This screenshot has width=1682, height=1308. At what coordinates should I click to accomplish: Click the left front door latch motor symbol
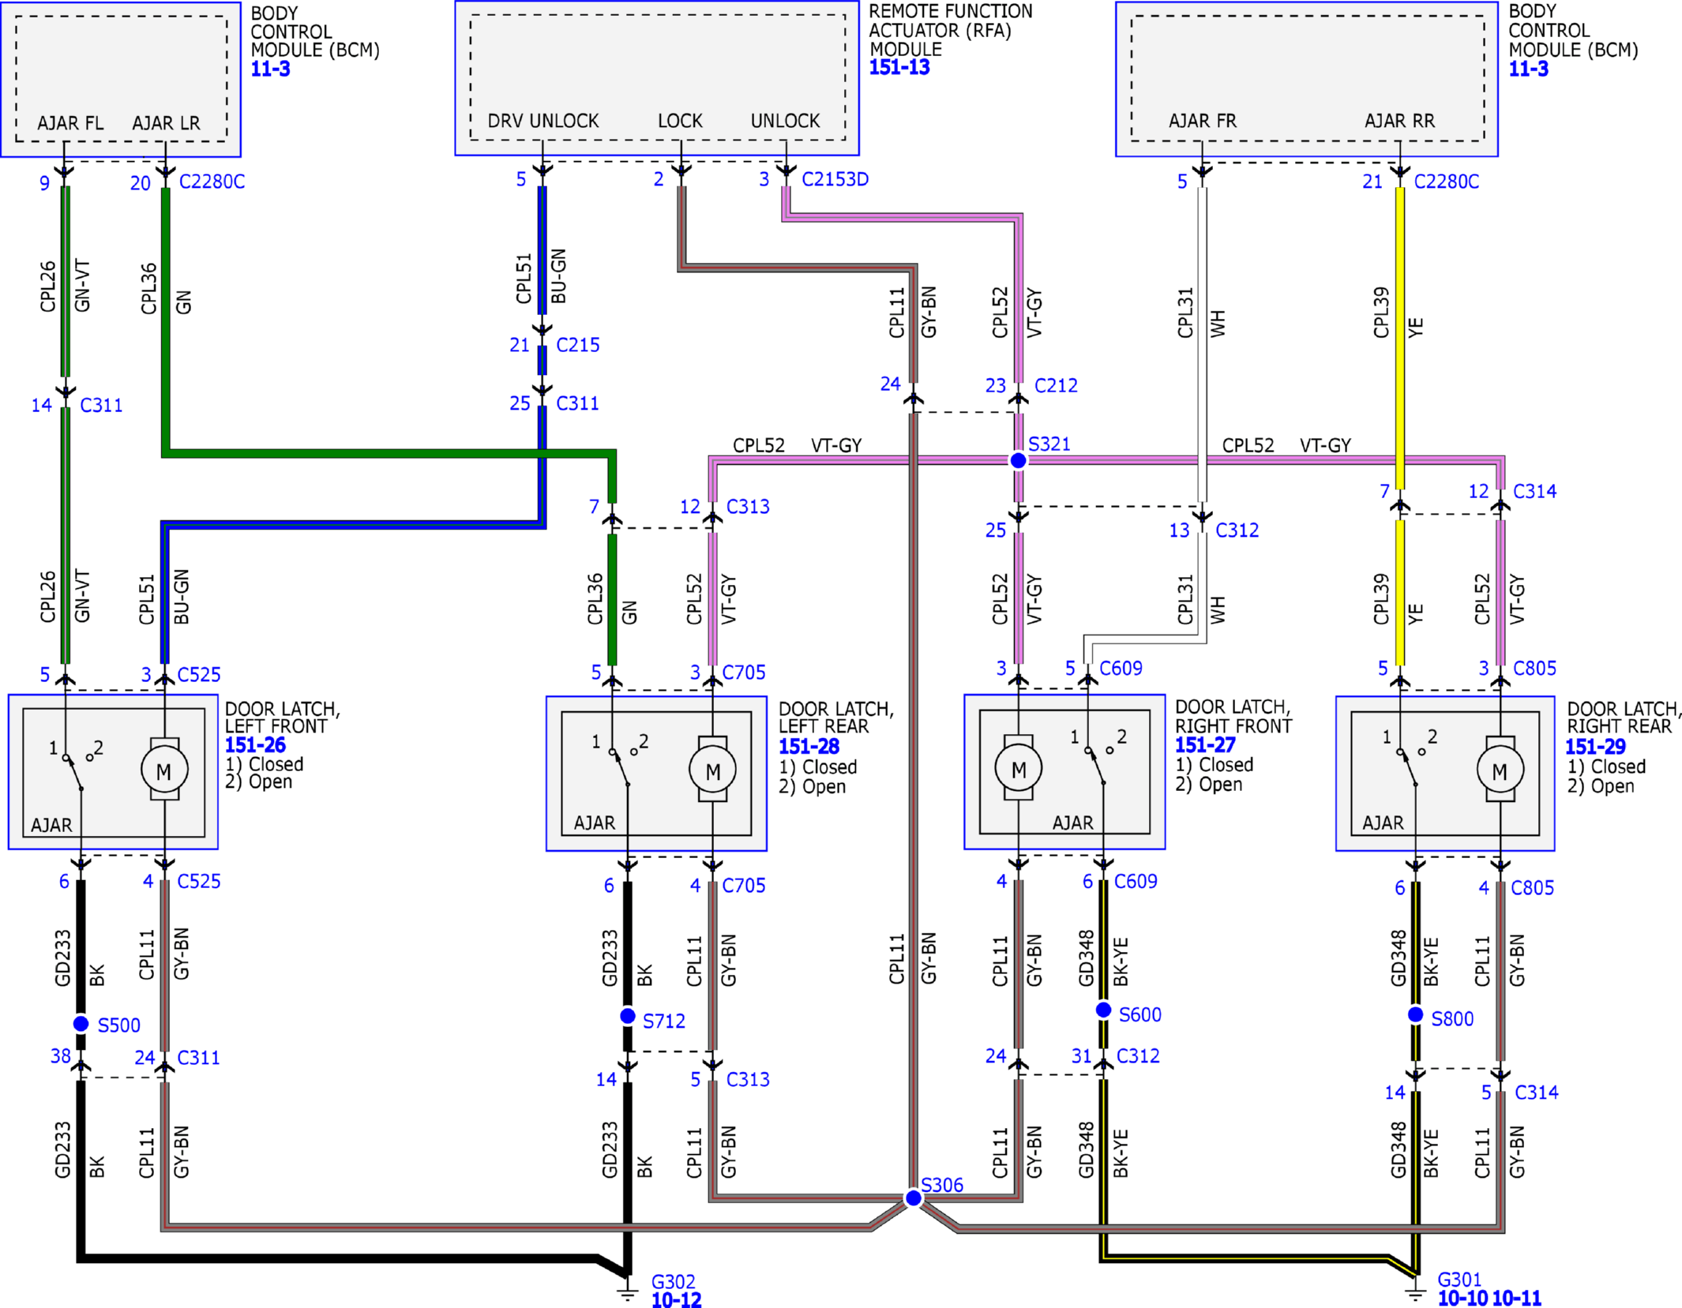click(164, 770)
